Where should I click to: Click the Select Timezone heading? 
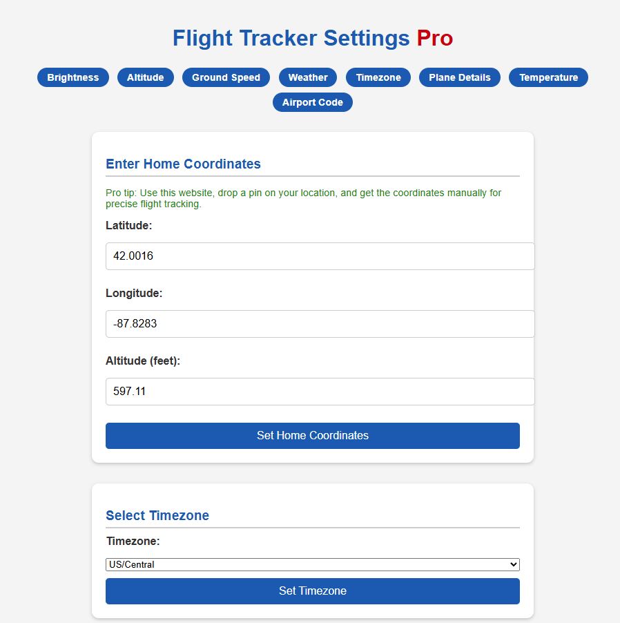(x=157, y=515)
